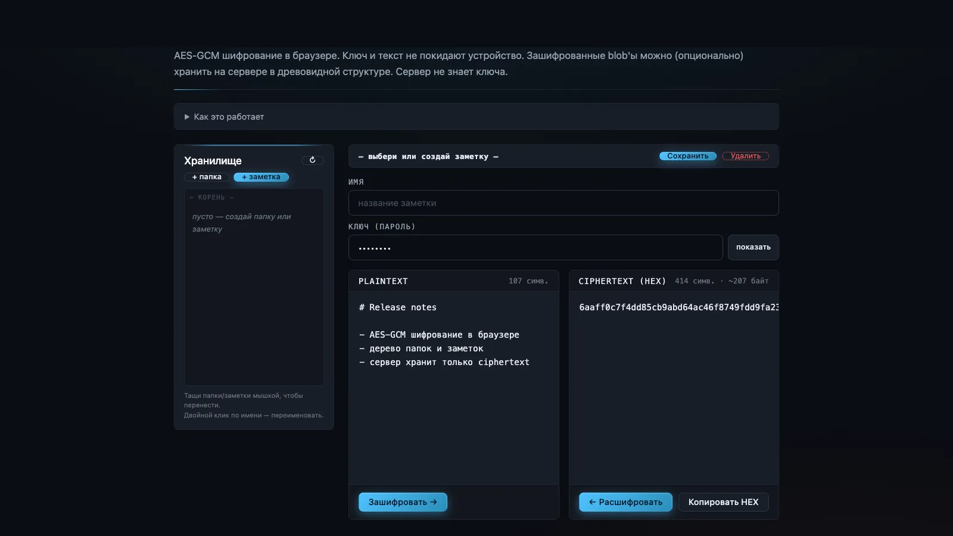
Task: Click the red 'Удалить' button
Action: (746, 156)
